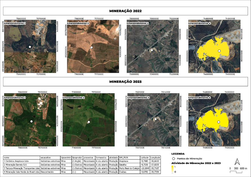Select the point marker in Empreendimento 3 2023 map
251x177 pixels.
coord(155,119)
